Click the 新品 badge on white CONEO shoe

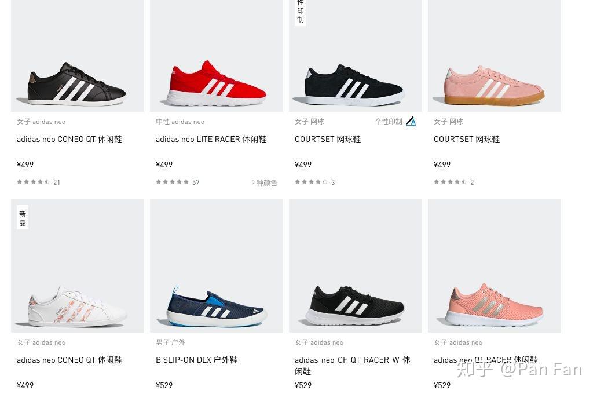(23, 218)
